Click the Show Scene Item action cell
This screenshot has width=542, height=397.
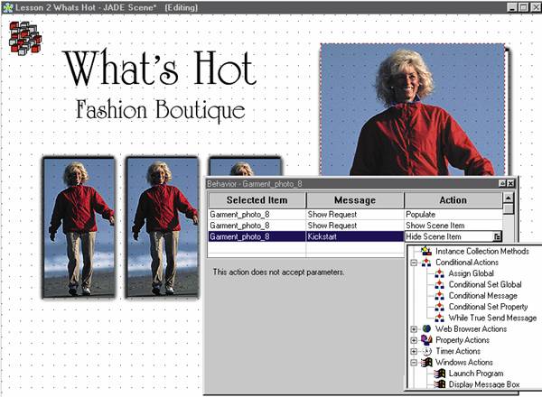[x=453, y=226]
